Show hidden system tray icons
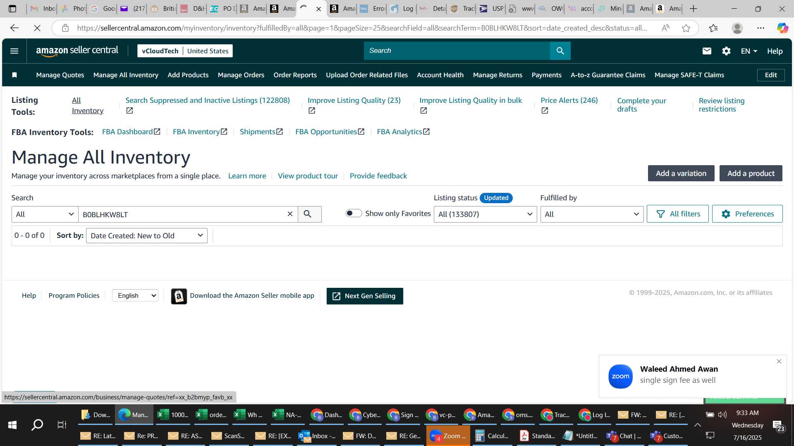Screen dimensions: 794x446 point(697,425)
